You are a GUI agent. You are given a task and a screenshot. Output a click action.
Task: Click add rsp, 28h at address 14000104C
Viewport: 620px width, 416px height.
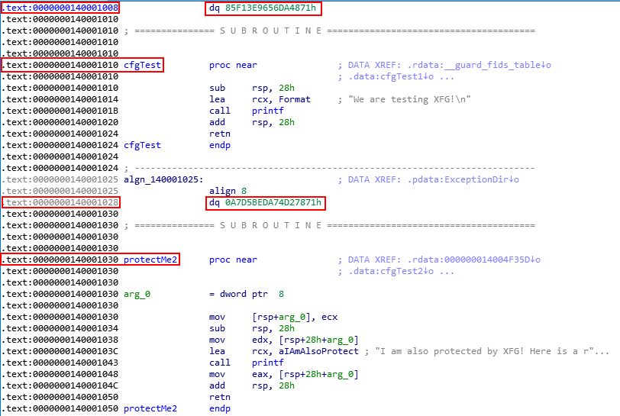coord(252,386)
